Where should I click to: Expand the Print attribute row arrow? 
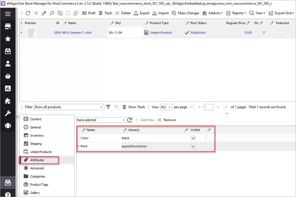click(x=79, y=146)
